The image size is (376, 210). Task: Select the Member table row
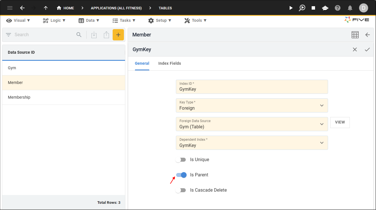[x=64, y=83]
